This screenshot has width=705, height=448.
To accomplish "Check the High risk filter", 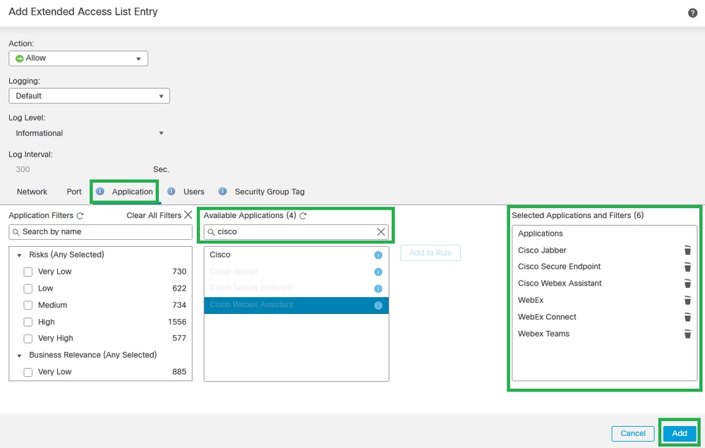I will tap(28, 322).
